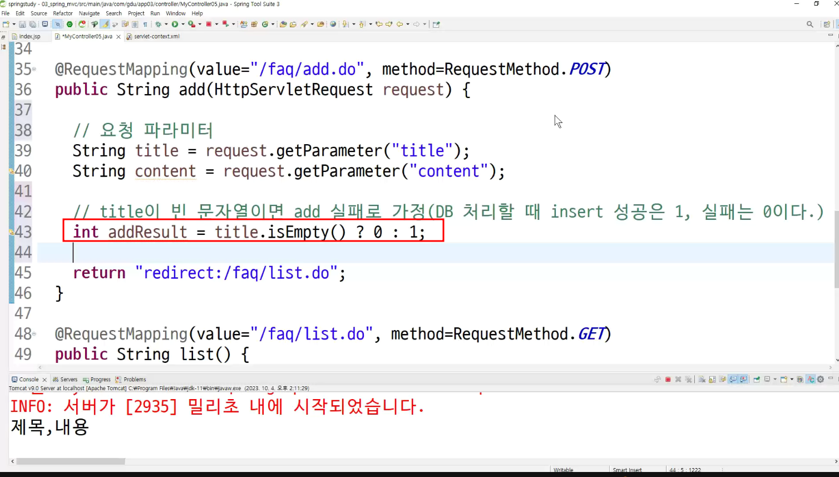Image resolution: width=839 pixels, height=477 pixels.
Task: Save the current file with Save icon
Action: click(x=22, y=24)
